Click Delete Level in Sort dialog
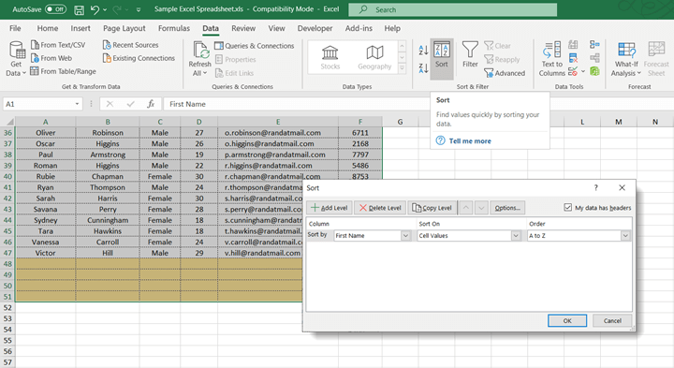The width and height of the screenshot is (674, 368). point(380,208)
